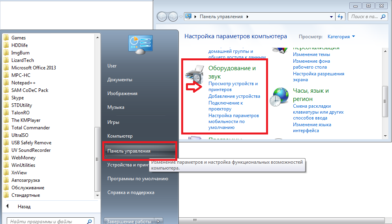392x224 pixels.
Task: Expand the shutdown options arrow
Action: point(158,221)
